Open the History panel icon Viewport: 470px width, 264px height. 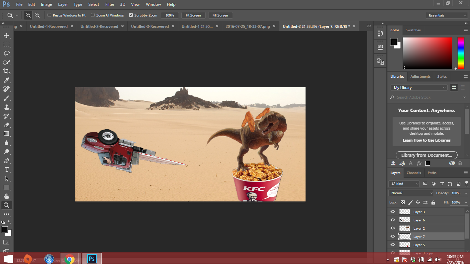tap(380, 33)
